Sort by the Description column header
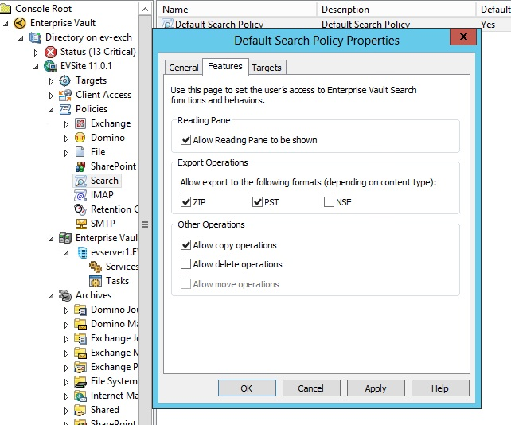Viewport: 511px width, 425px height. tap(396, 10)
